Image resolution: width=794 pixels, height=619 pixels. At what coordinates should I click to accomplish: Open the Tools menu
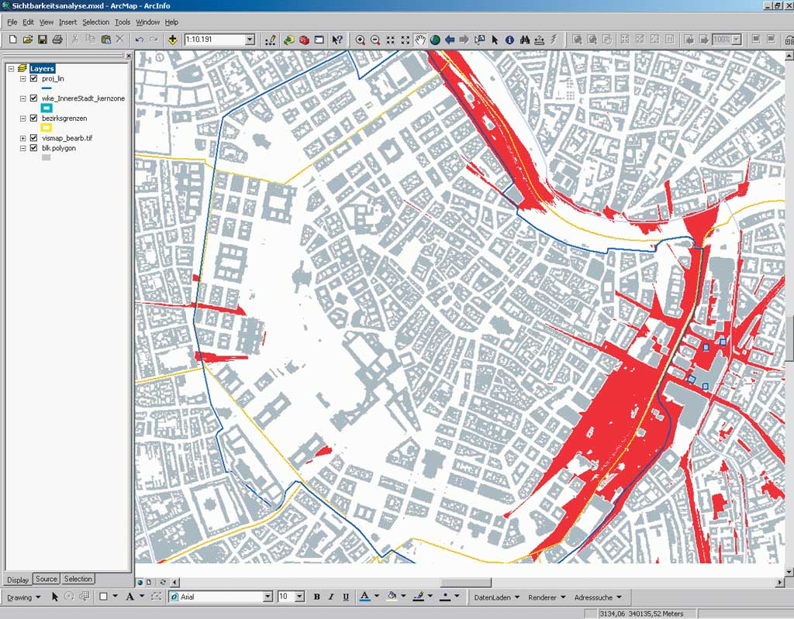123,22
